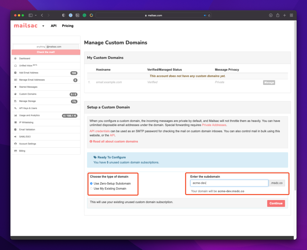Image resolution: width=307 pixels, height=250 pixels.
Task: Follow the Private Addresses link
Action: click(214, 125)
